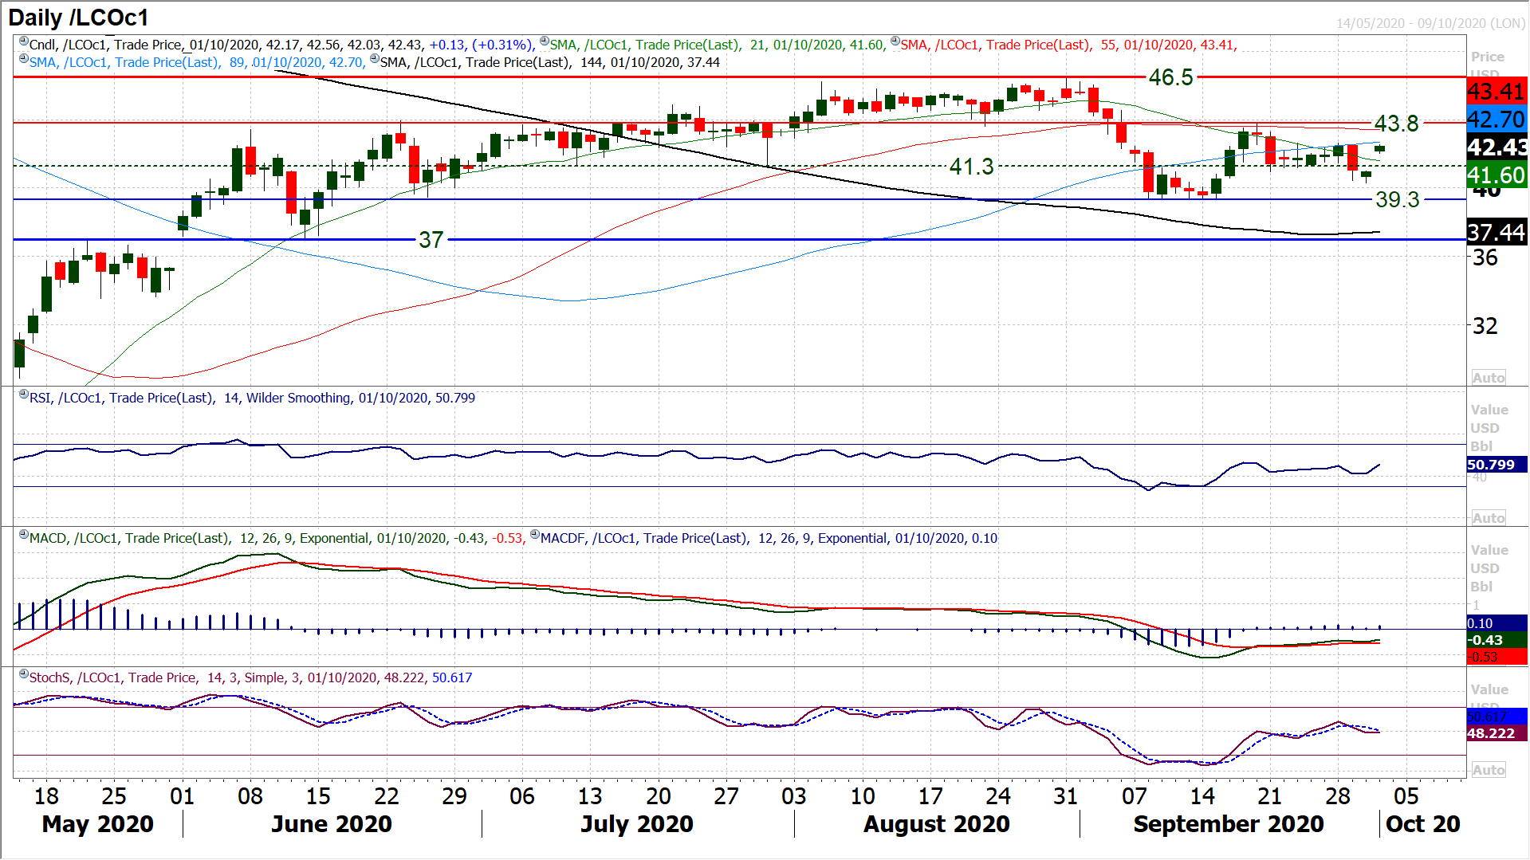
Task: Click the 31 date tick on the time axis
Action: (x=1066, y=796)
